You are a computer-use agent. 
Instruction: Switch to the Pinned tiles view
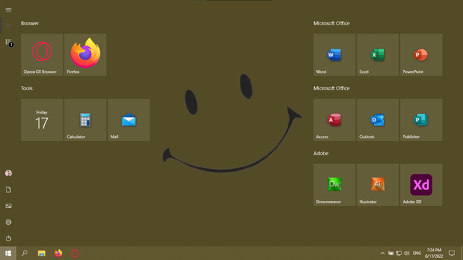[x=8, y=26]
